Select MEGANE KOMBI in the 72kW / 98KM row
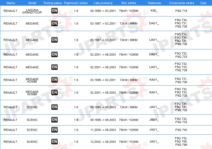This screenshot has width=212, height=149. pos(32,80)
